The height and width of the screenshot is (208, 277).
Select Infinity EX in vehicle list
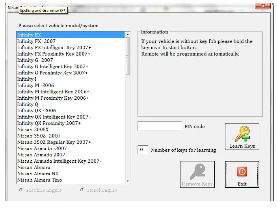71,35
